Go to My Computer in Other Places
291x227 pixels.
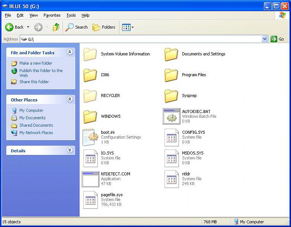click(x=31, y=110)
